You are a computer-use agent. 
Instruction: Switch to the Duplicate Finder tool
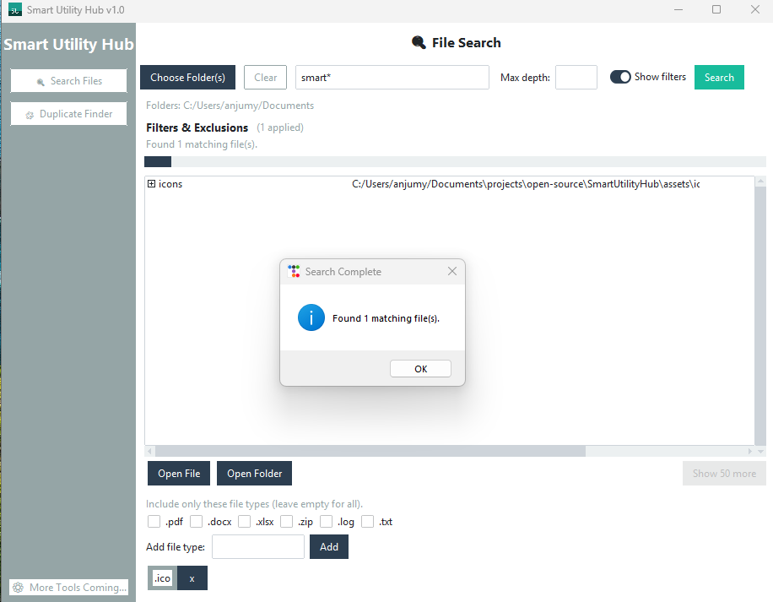coord(68,113)
